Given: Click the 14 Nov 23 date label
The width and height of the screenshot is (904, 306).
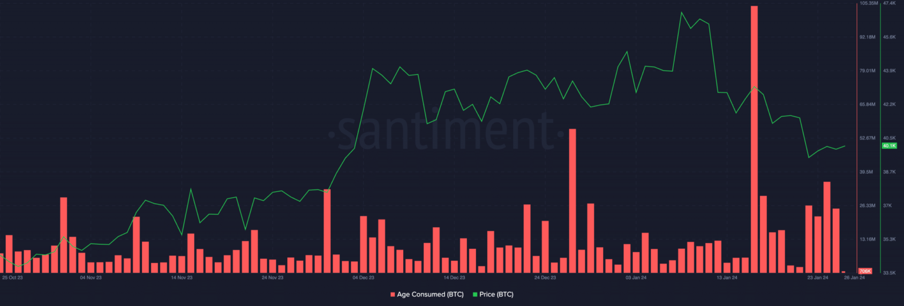Looking at the screenshot, I should 181,277.
